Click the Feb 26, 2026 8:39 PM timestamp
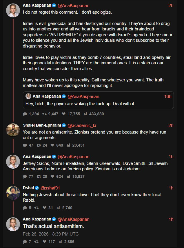Viewport: 184px width, 248px height. pos(51,234)
